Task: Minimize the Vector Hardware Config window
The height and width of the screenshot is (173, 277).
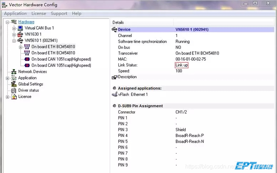Action: [246, 3]
